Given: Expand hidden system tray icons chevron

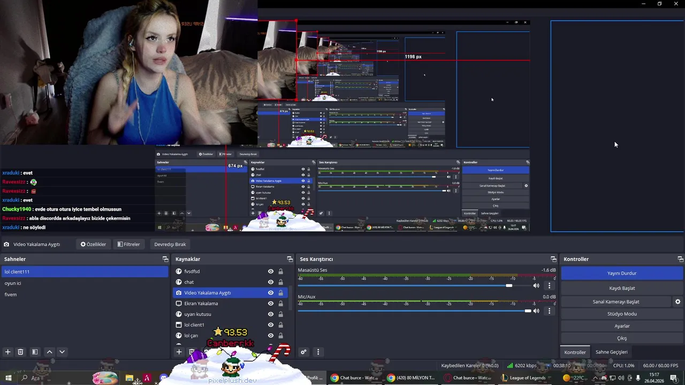Looking at the screenshot, I should 595,378.
